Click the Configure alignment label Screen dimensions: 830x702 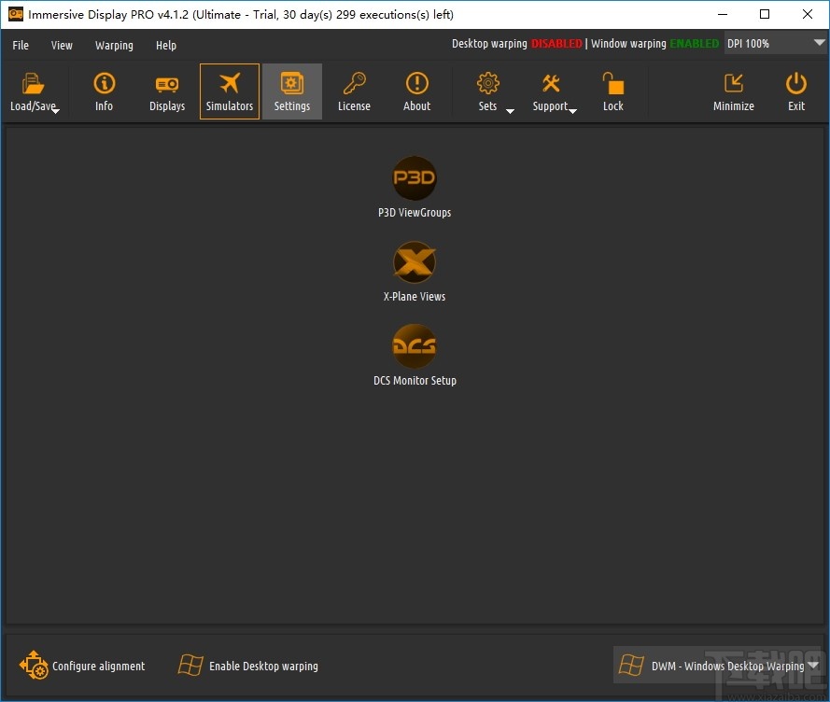point(98,666)
